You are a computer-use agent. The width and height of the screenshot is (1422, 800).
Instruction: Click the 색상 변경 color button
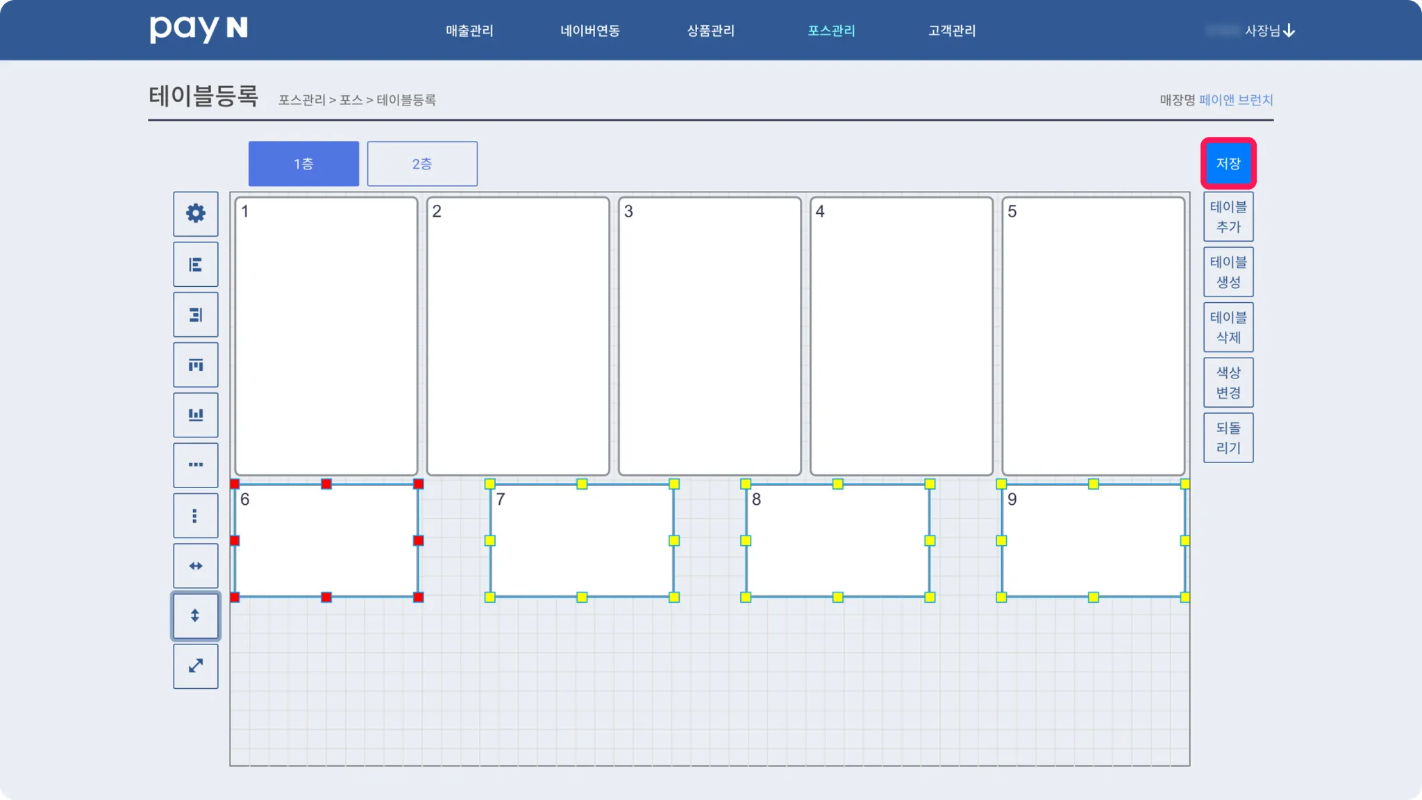[x=1228, y=383]
